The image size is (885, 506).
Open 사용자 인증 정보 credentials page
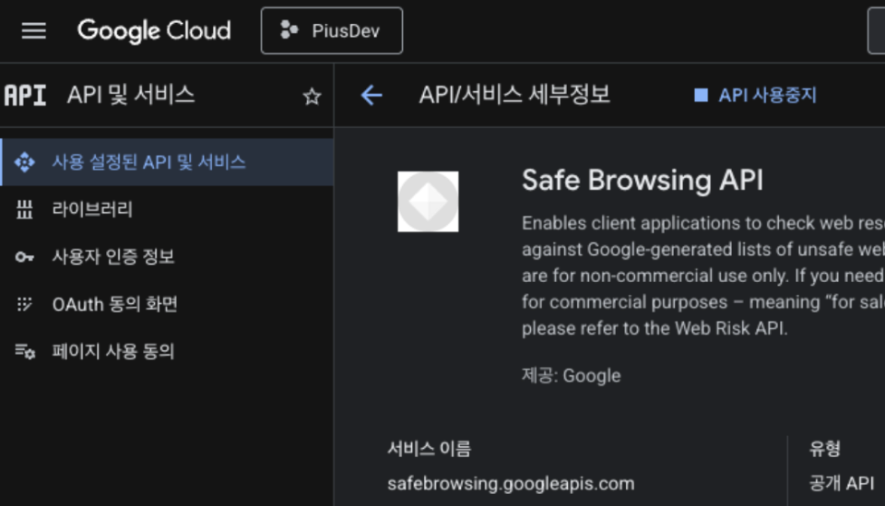click(167, 256)
